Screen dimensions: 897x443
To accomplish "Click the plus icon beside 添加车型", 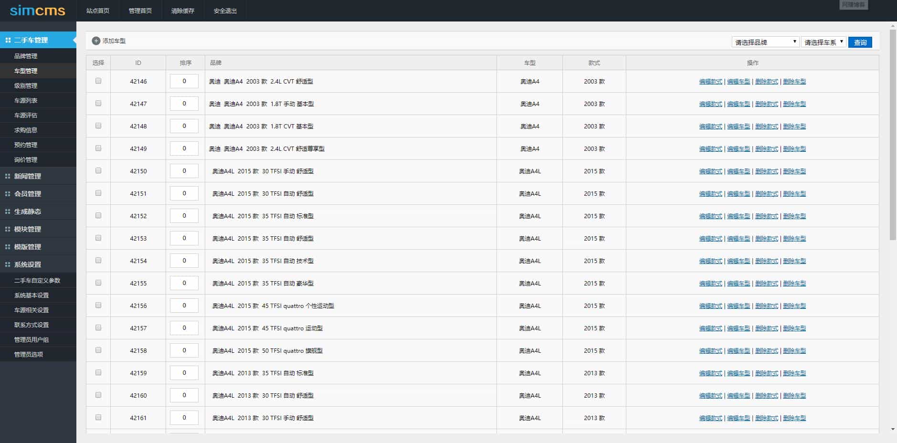I will (x=96, y=41).
